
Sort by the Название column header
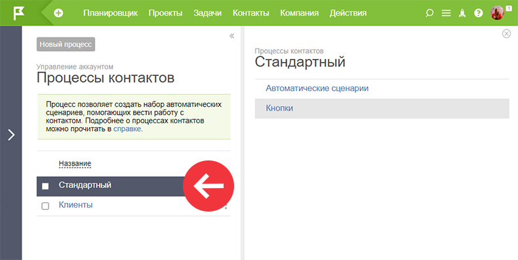75,163
